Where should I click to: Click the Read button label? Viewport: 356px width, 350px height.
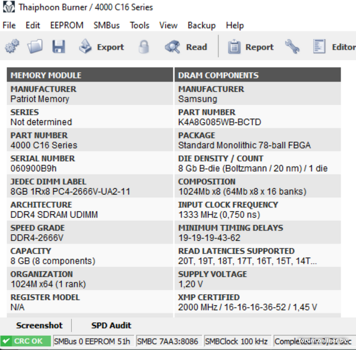pos(197,47)
